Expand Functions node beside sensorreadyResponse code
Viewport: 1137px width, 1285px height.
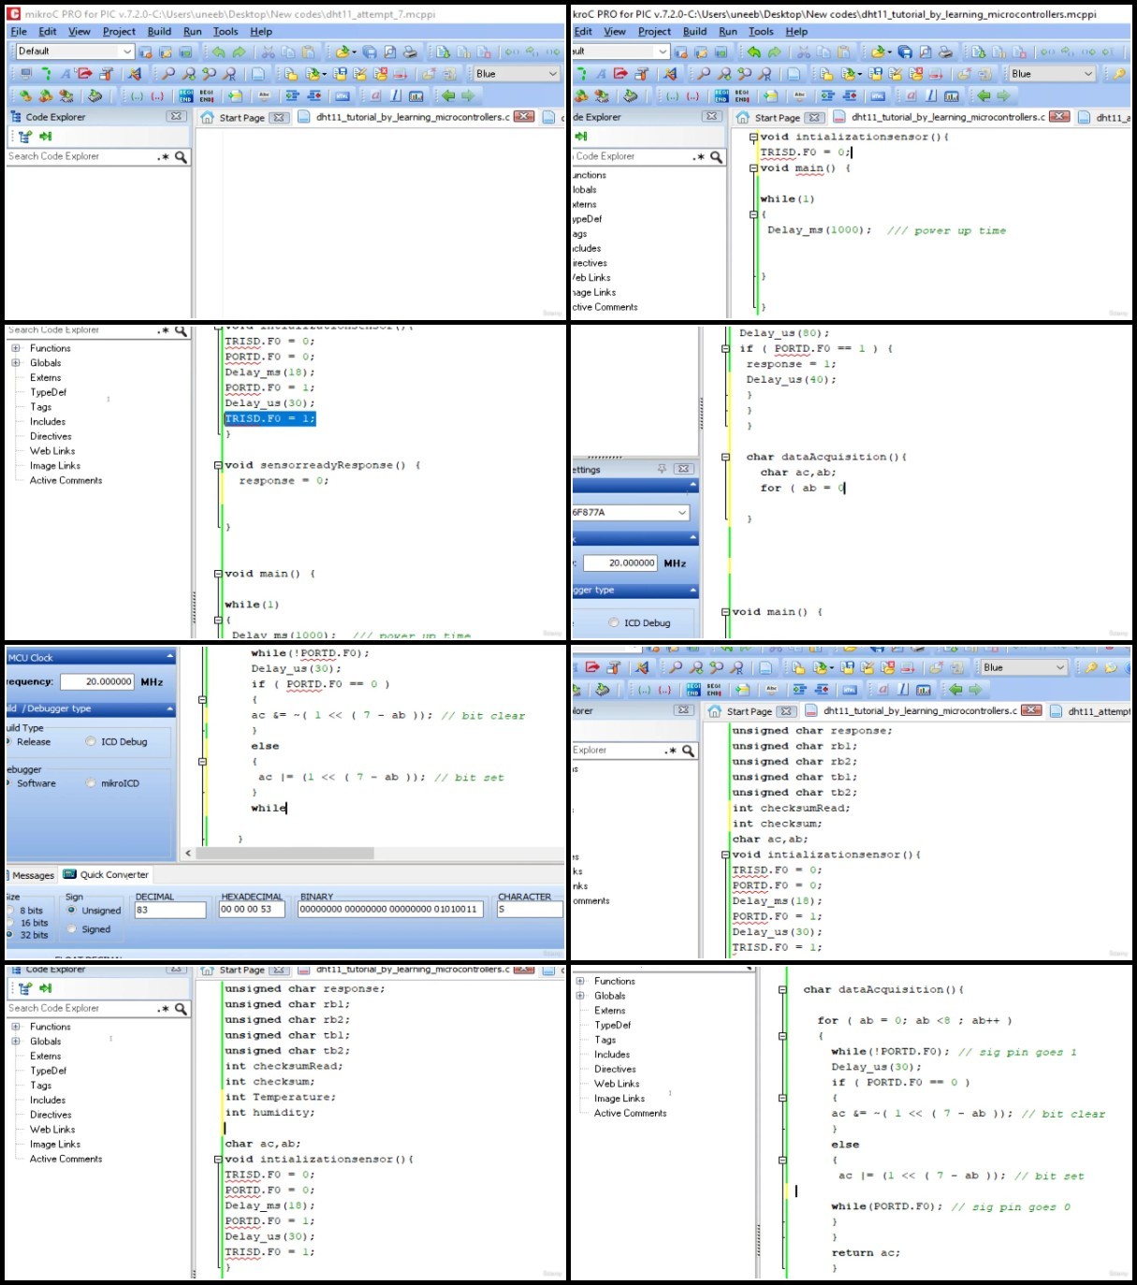(x=16, y=348)
